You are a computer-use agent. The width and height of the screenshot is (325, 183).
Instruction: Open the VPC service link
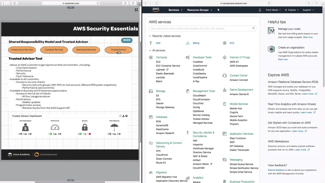pyautogui.click(x=158, y=151)
